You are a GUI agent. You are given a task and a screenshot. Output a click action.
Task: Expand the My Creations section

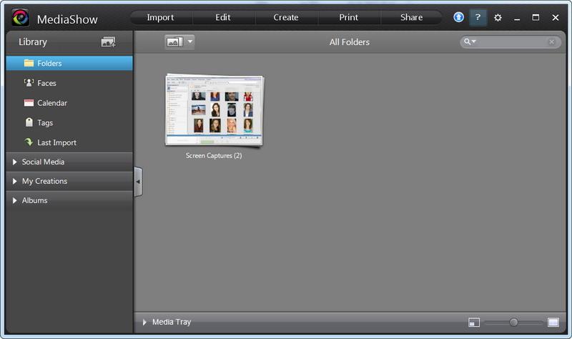tap(69, 181)
